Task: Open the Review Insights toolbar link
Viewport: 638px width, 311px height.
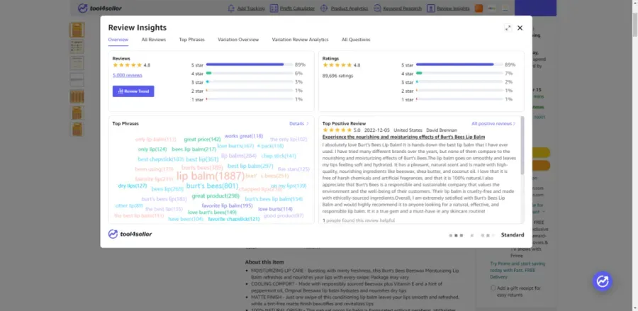Action: tap(453, 8)
